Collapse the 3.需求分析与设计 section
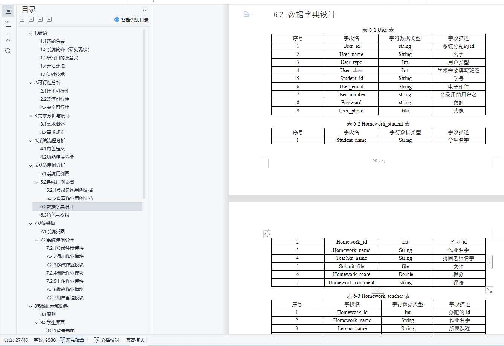The height and width of the screenshot is (346, 504). [x=31, y=116]
